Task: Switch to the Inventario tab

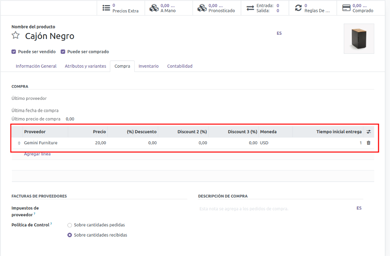Action: pyautogui.click(x=148, y=66)
